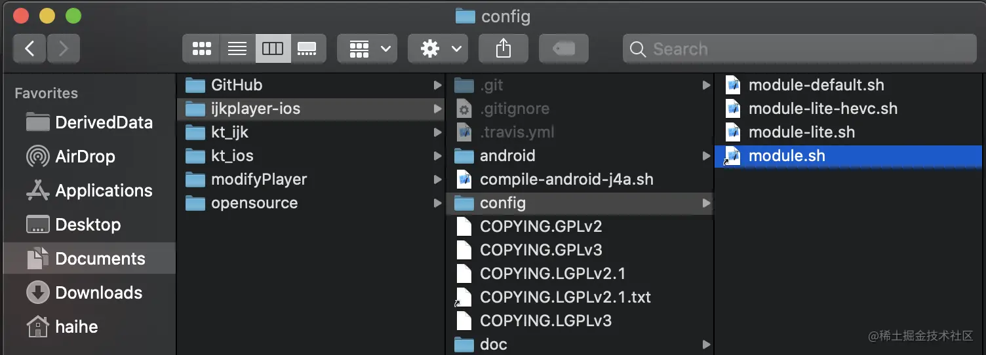986x355 pixels.
Task: Expand the opensource folder arrow
Action: pyautogui.click(x=437, y=203)
